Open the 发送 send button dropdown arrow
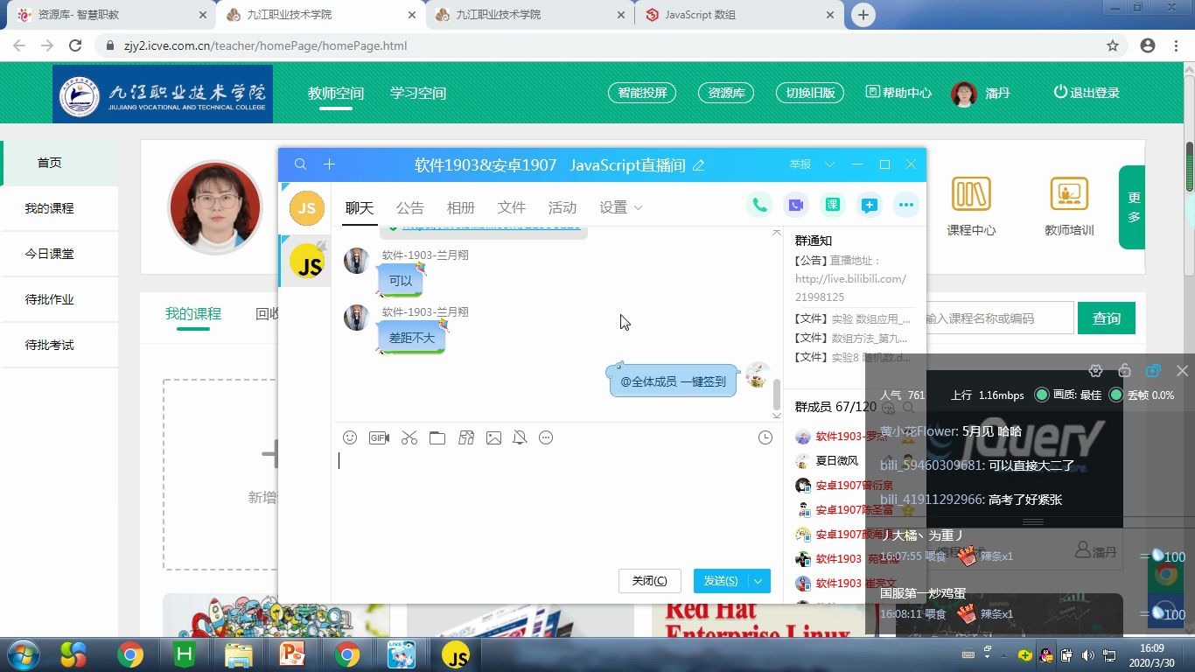 [758, 580]
